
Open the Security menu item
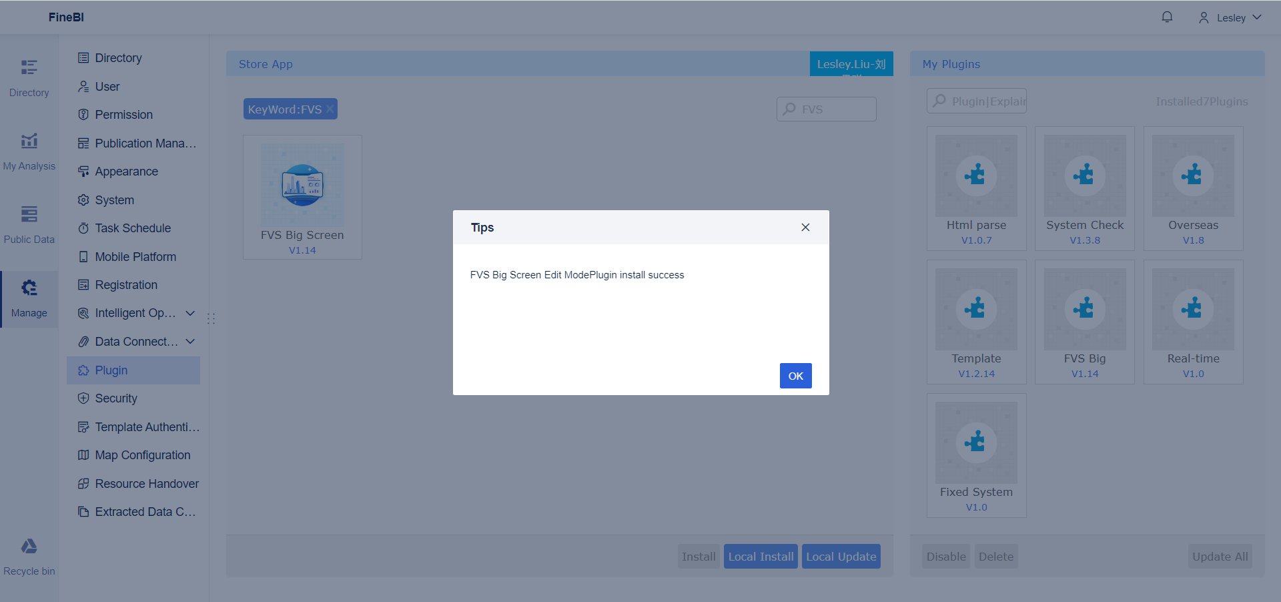(x=133, y=398)
